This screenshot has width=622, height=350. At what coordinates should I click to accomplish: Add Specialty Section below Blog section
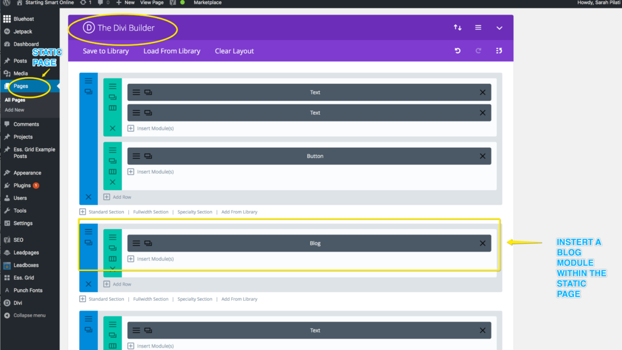tap(195, 299)
